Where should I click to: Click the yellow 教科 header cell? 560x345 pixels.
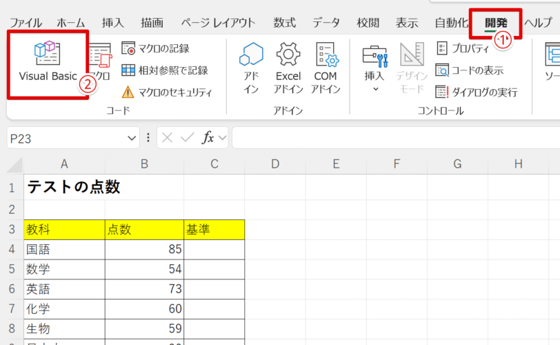[64, 229]
